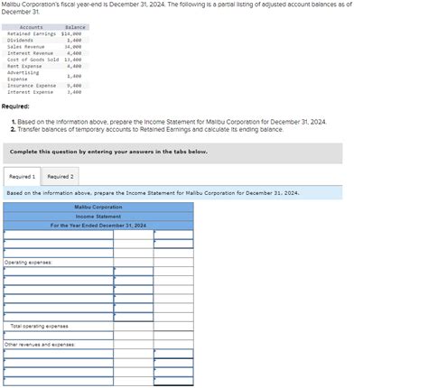The image size is (428, 388).
Task: Select the Rent Expense account label
Action: pyautogui.click(x=24, y=66)
